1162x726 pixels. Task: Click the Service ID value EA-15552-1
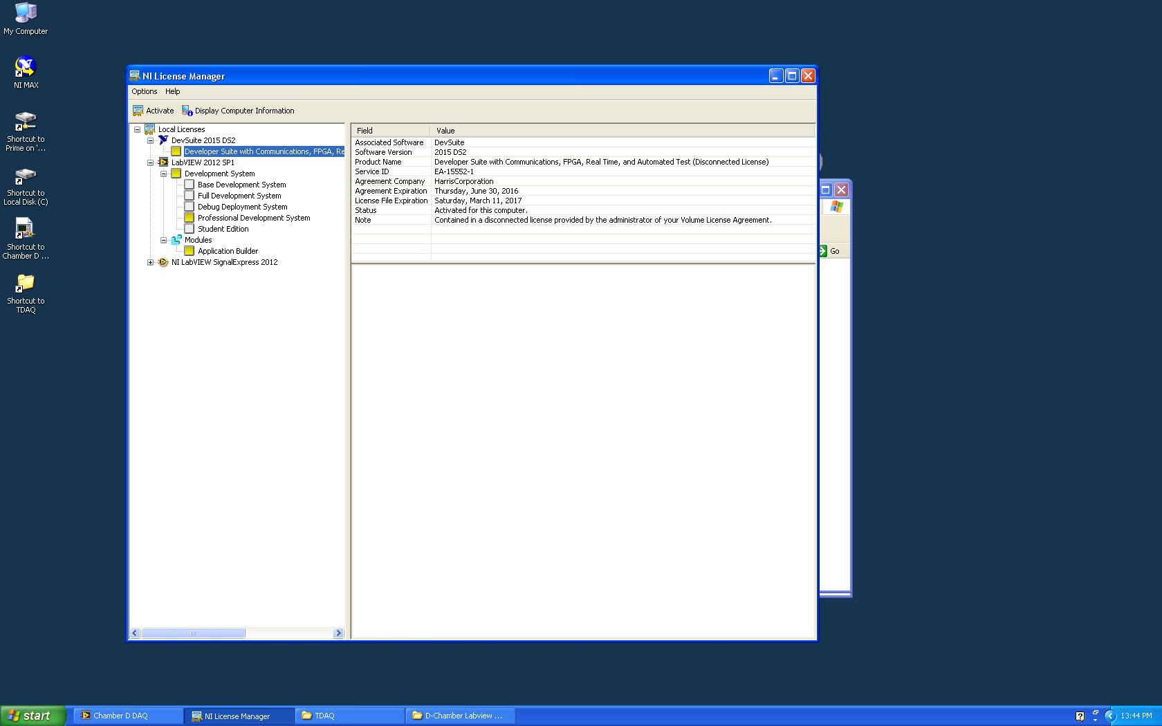454,171
